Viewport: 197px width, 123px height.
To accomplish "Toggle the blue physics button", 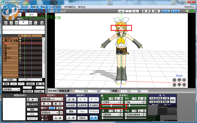I will coord(94,118).
